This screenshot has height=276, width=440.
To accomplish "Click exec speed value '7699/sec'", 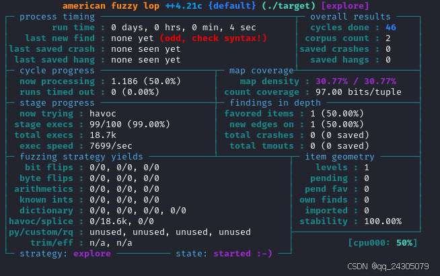I will tap(111, 146).
